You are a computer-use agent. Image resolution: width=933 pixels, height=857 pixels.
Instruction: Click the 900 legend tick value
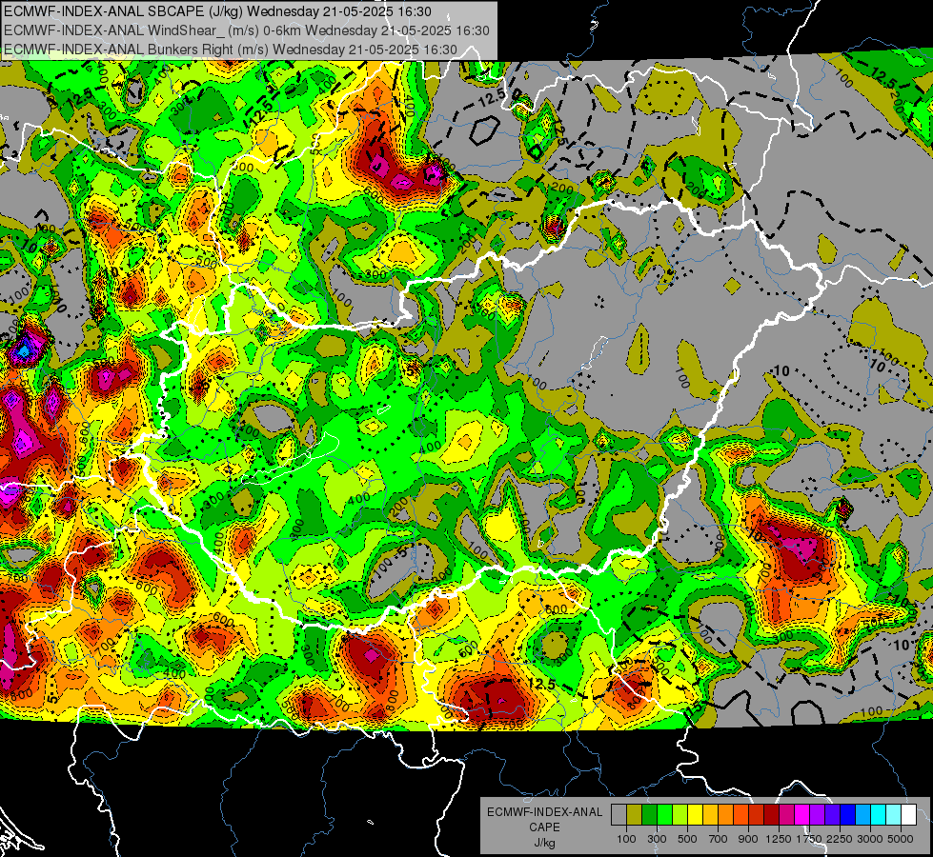(748, 839)
